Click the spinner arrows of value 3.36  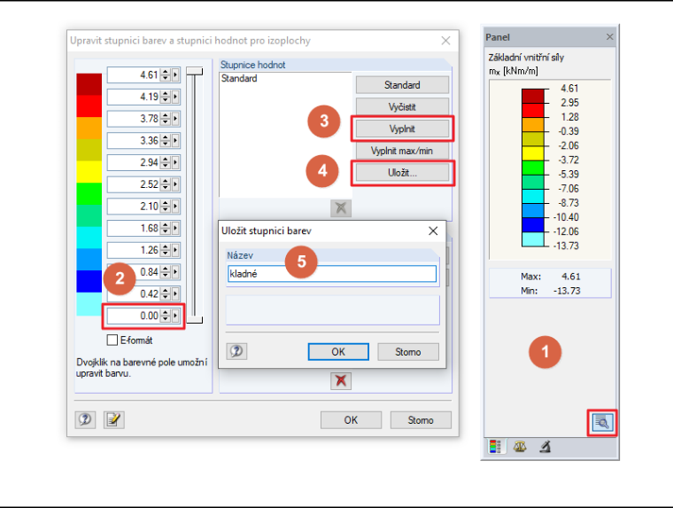pyautogui.click(x=166, y=141)
